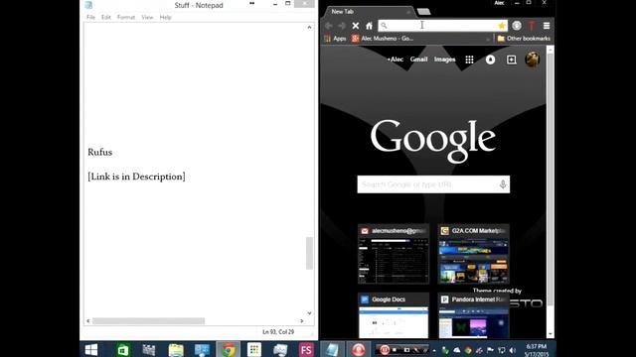Image resolution: width=636 pixels, height=357 pixels.
Task: Bookmark this page with the star
Action: click(x=502, y=26)
